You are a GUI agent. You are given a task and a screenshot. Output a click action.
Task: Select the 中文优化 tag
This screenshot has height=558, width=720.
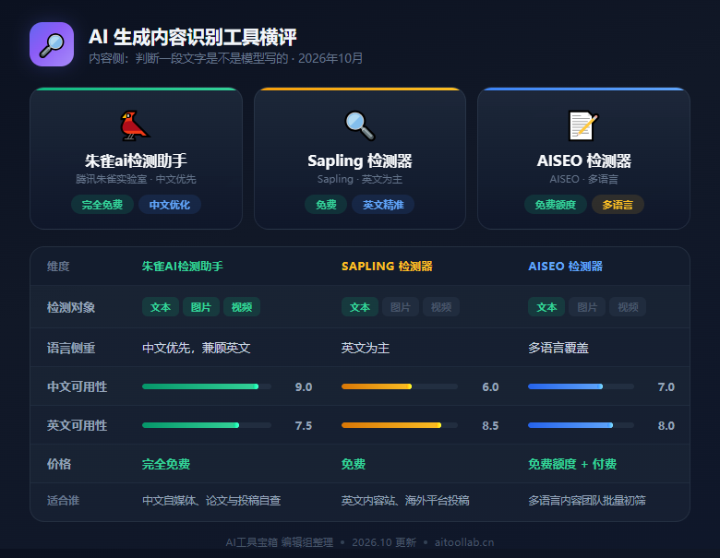pyautogui.click(x=170, y=205)
